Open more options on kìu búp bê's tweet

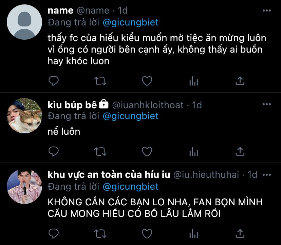pyautogui.click(x=267, y=105)
